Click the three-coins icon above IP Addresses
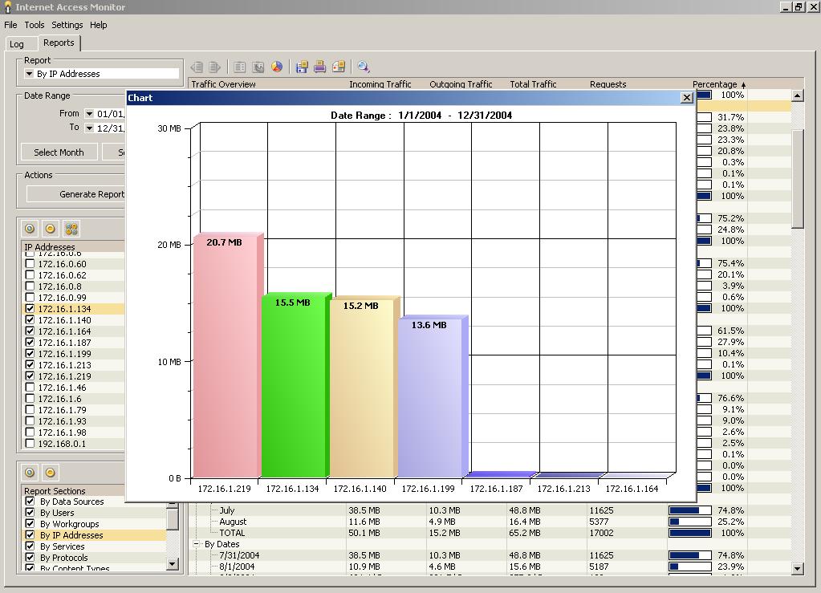 pyautogui.click(x=71, y=229)
